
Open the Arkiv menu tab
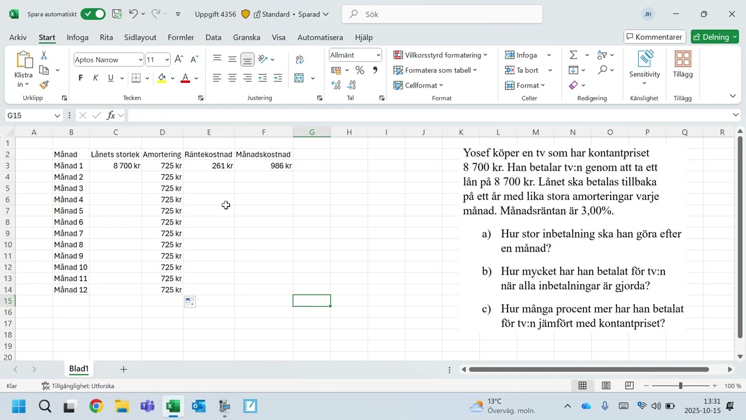point(18,37)
